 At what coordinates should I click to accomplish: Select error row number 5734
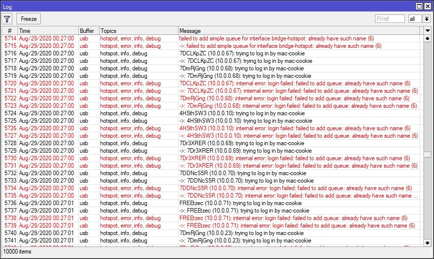coord(212,188)
